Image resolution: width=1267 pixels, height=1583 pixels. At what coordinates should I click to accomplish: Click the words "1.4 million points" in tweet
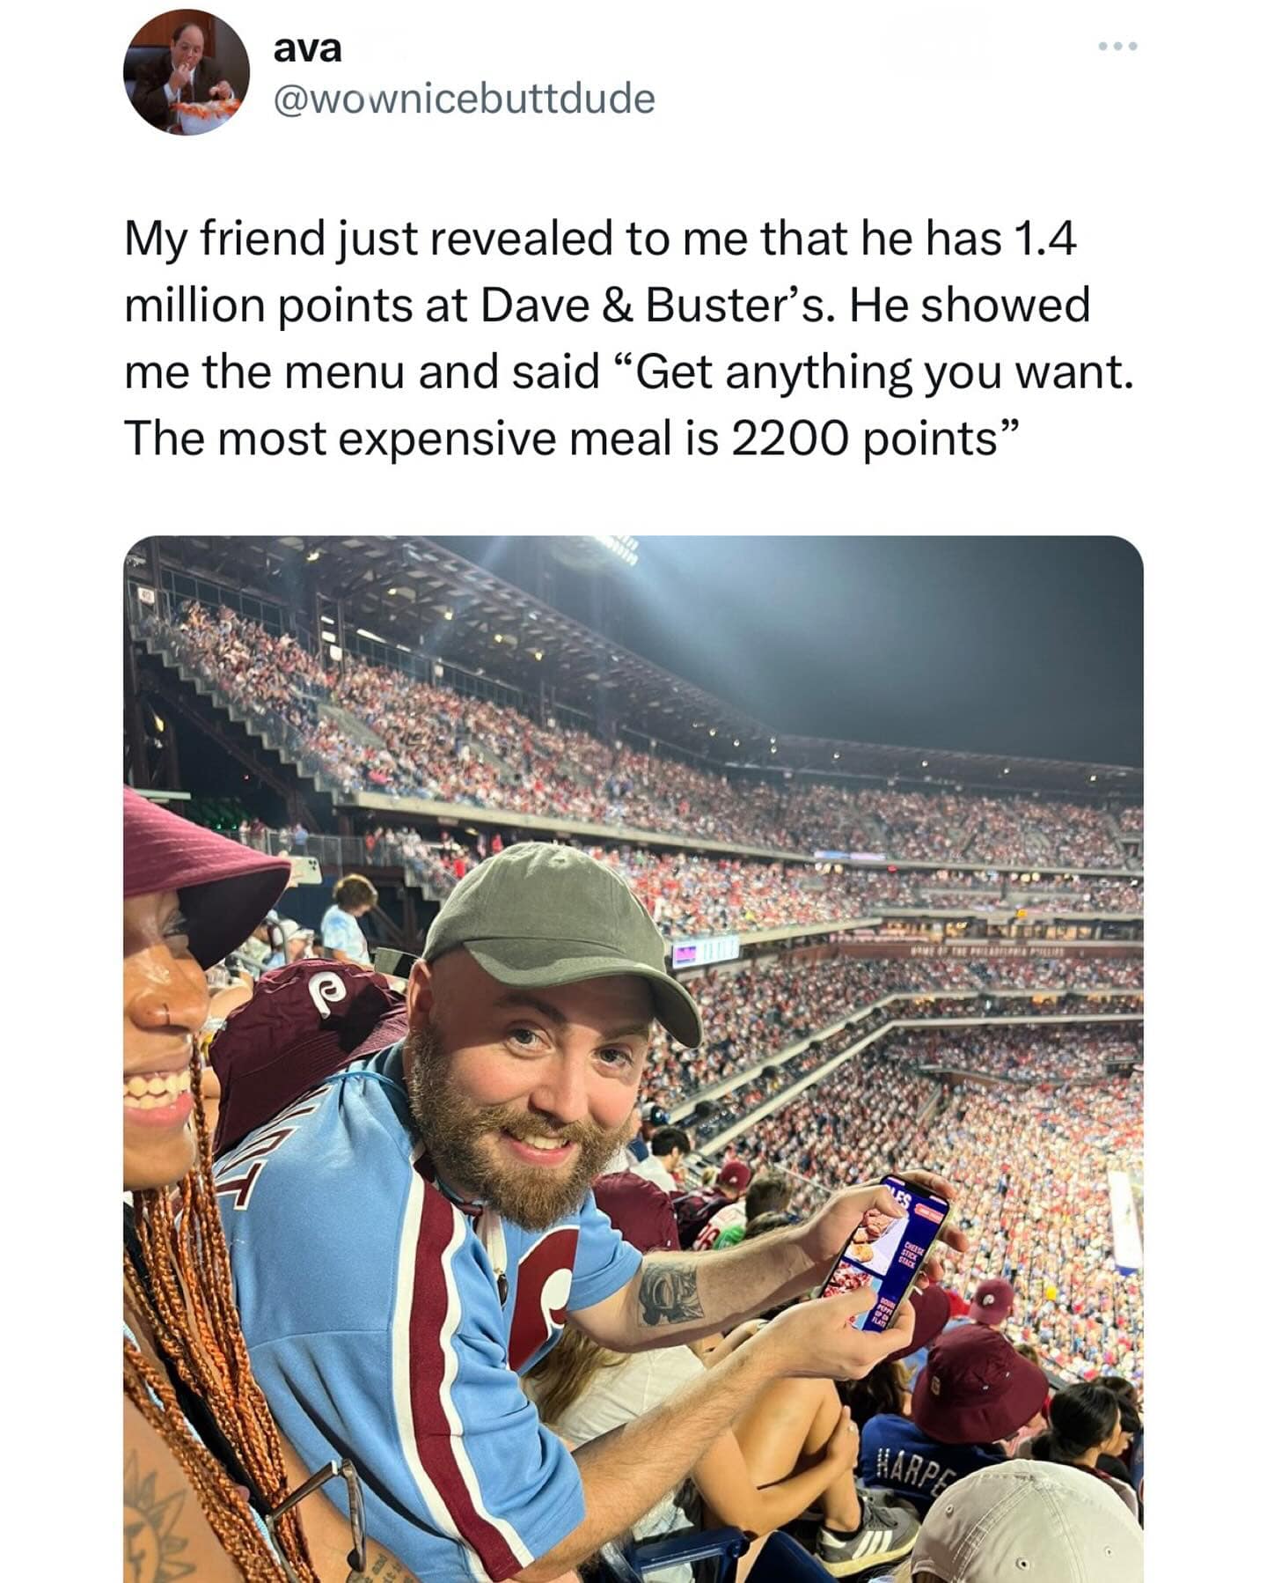click(x=600, y=271)
